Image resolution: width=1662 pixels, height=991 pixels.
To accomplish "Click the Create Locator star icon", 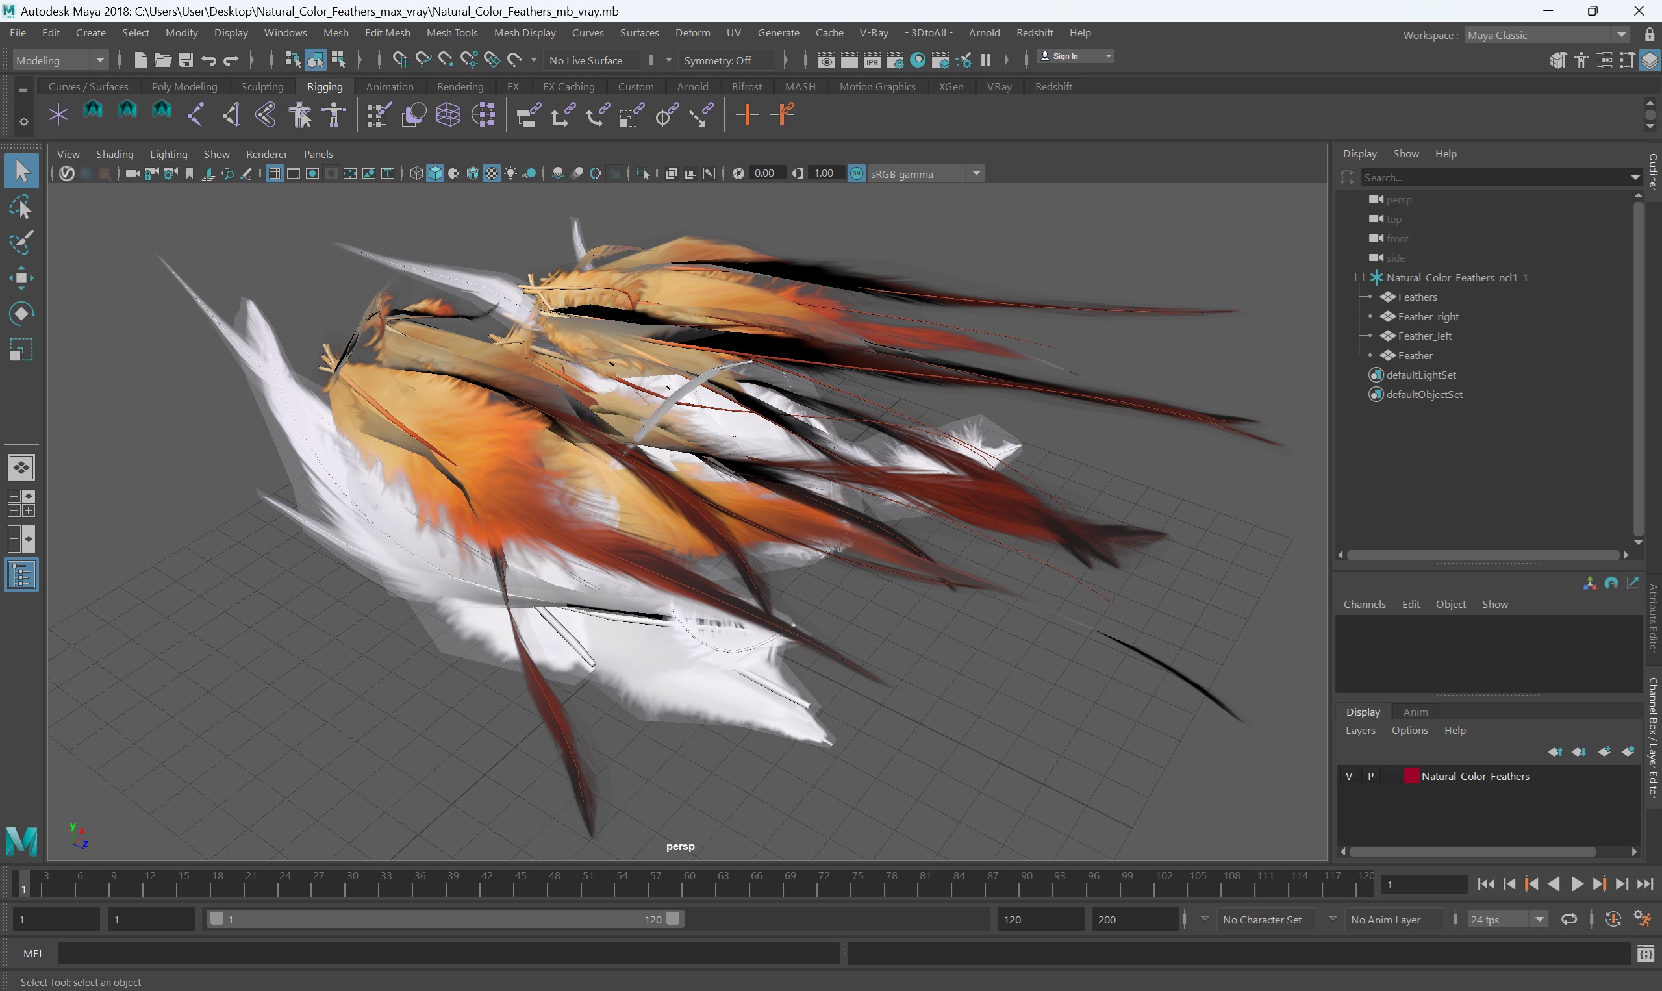I will click(58, 114).
